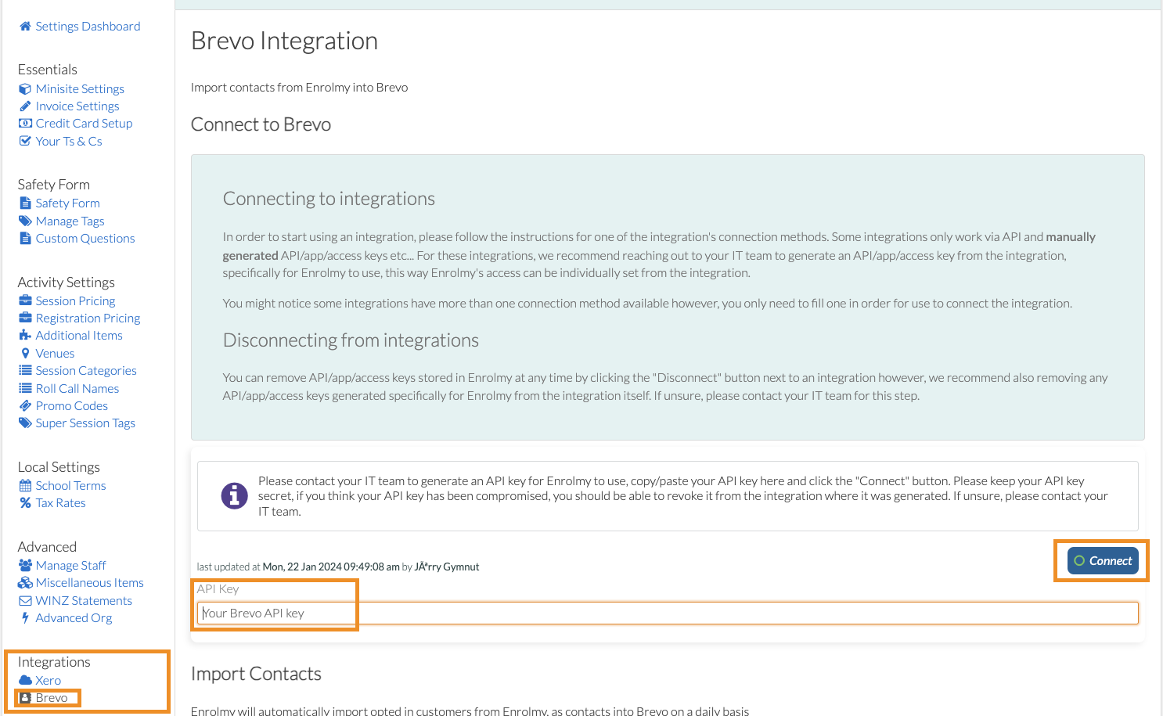
Task: Go to Manage Tags
Action: (70, 221)
